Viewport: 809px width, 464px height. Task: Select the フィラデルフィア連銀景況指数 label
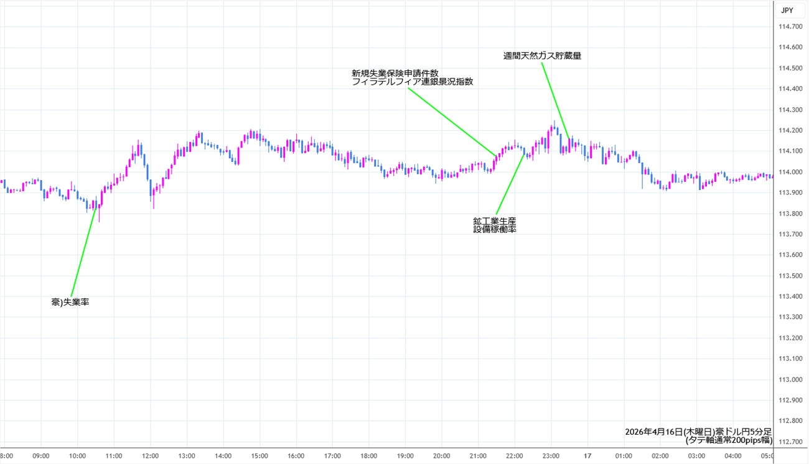coord(412,82)
